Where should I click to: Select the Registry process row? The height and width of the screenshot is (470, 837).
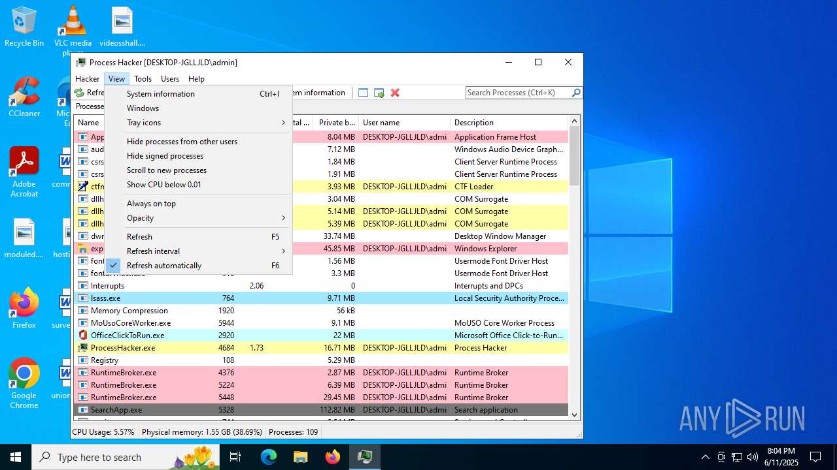point(321,360)
